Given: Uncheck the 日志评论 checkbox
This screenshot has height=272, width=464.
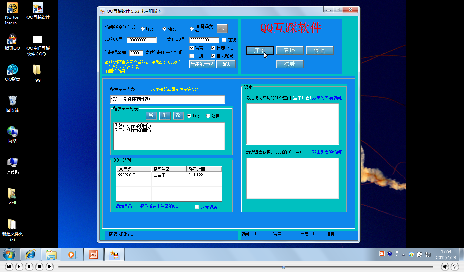Looking at the screenshot, I should pyautogui.click(x=213, y=48).
